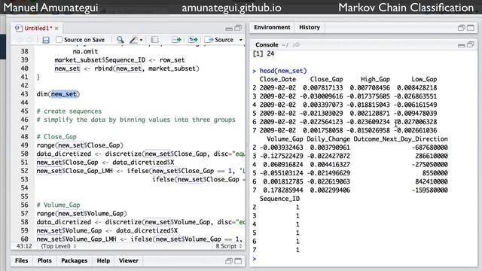The image size is (482, 271).
Task: Click the cursor position 43:12 indicator
Action: coord(24,246)
